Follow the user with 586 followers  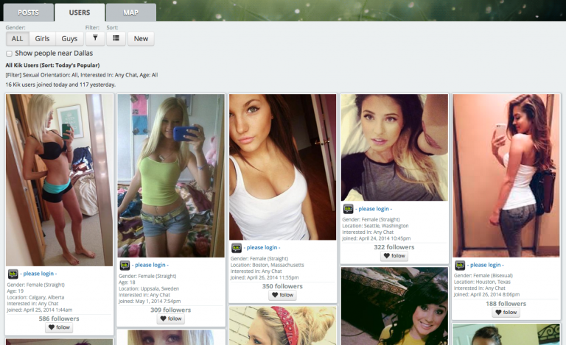(x=59, y=328)
